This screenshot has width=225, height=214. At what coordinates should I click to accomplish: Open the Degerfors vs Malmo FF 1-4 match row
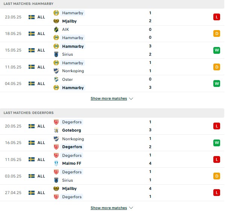tap(112, 159)
